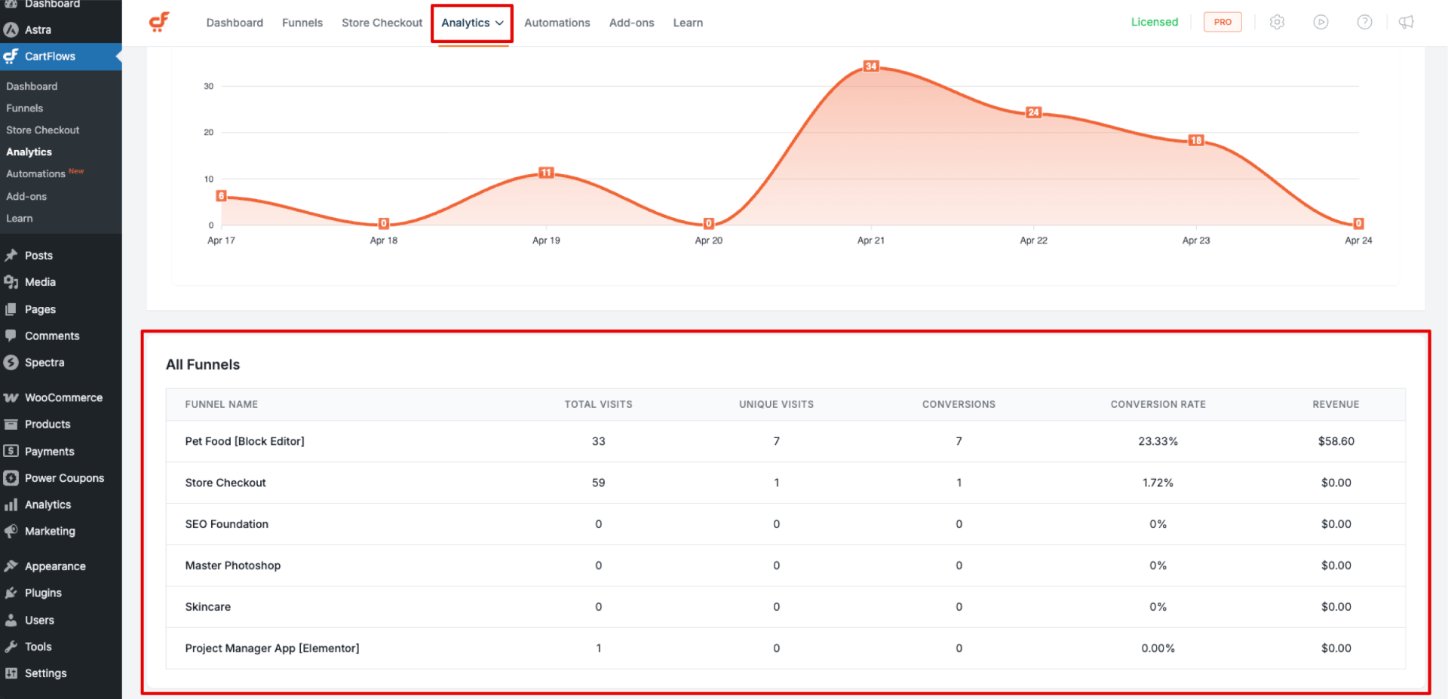Open Learn in CartFlows submenu
This screenshot has width=1448, height=699.
(20, 218)
